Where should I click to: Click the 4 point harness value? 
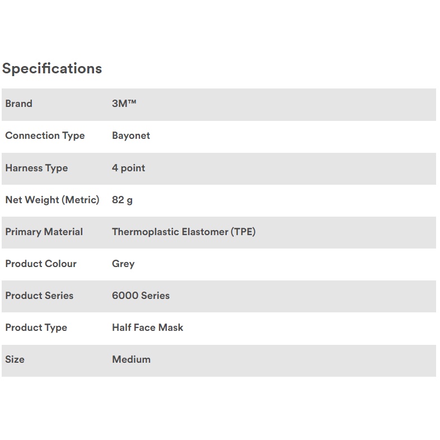point(128,168)
